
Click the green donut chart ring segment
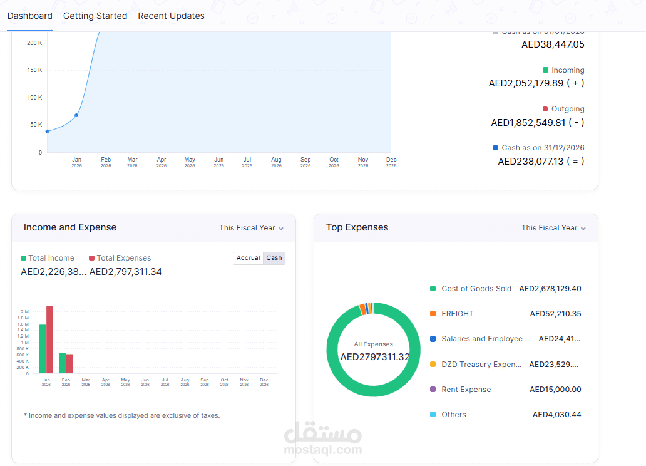[373, 391]
